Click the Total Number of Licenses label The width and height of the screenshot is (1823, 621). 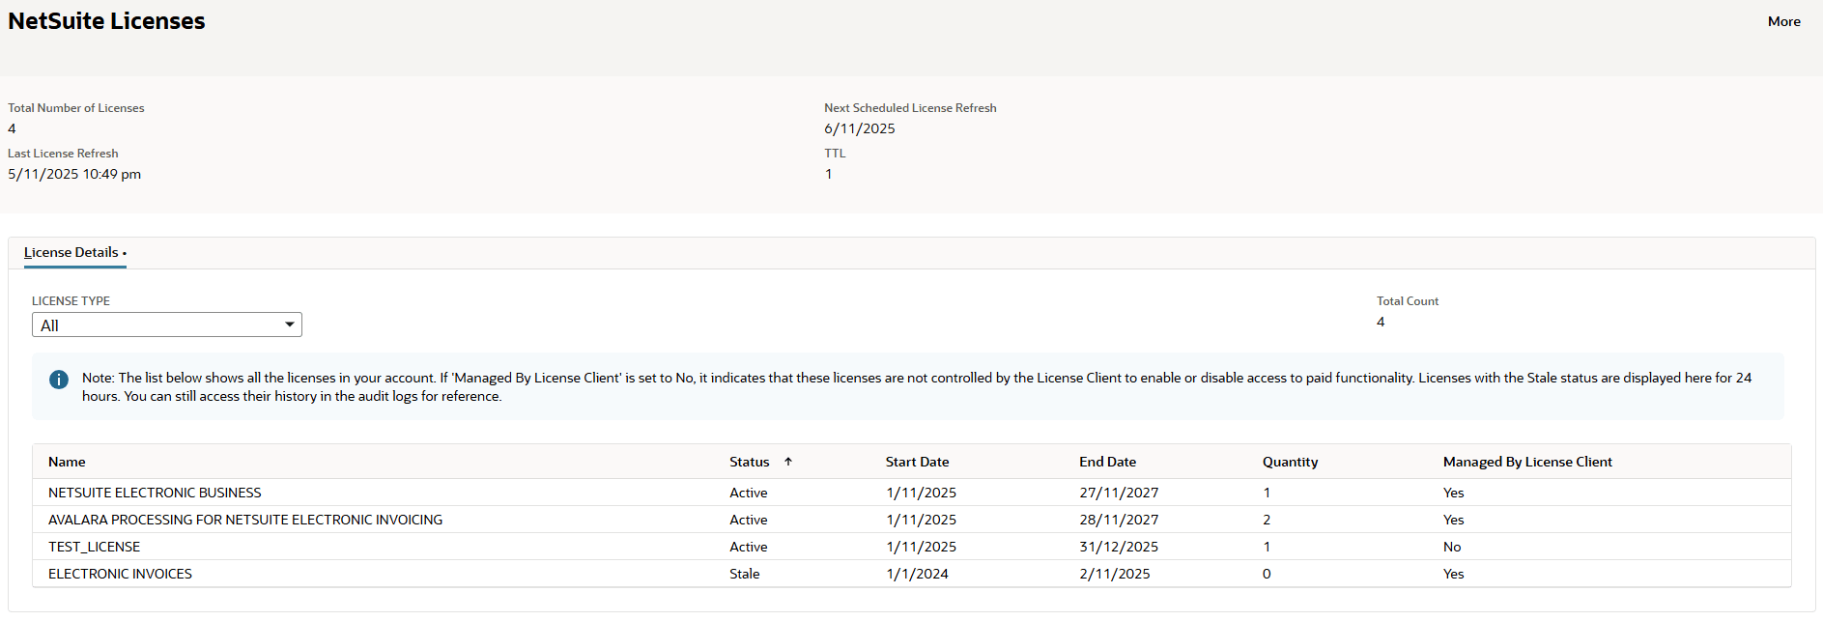pyautogui.click(x=76, y=108)
